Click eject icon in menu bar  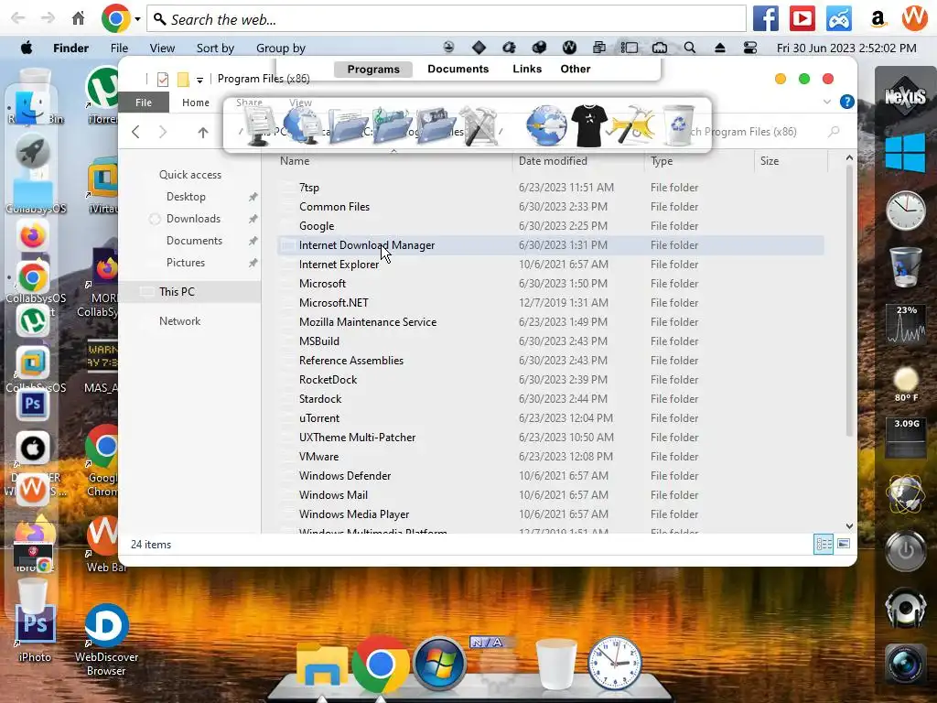(x=719, y=48)
